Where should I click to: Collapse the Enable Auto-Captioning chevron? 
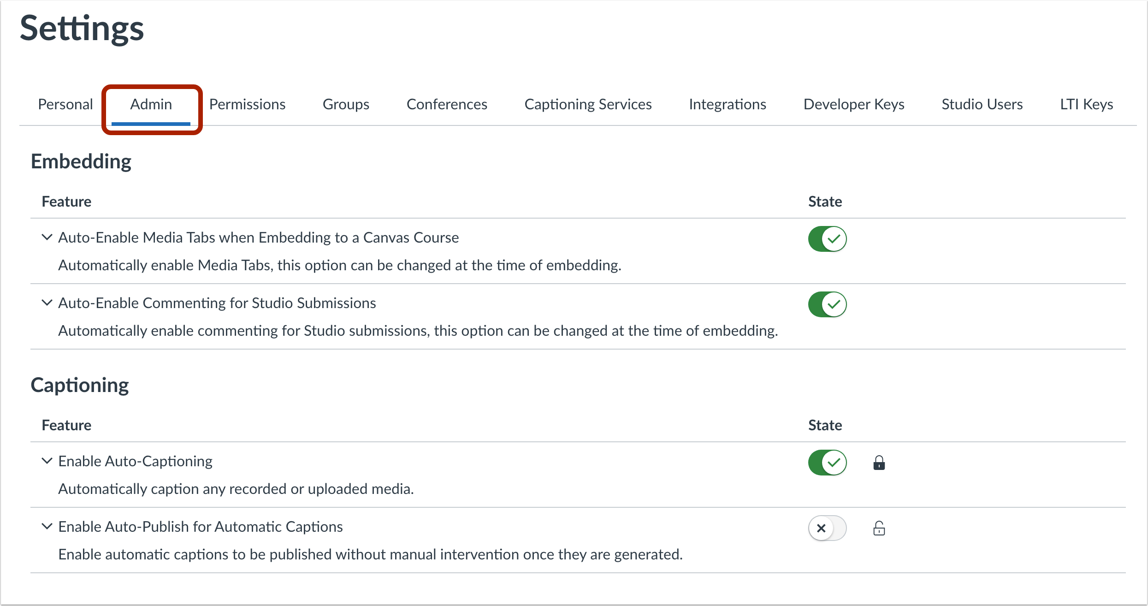click(47, 461)
